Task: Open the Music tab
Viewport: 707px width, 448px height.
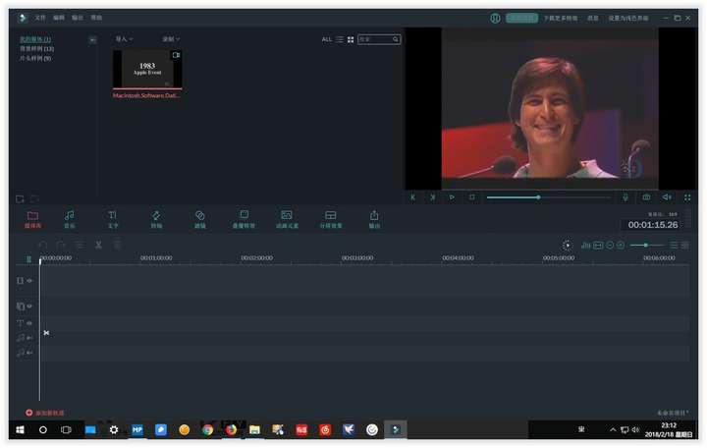Action: 69,219
